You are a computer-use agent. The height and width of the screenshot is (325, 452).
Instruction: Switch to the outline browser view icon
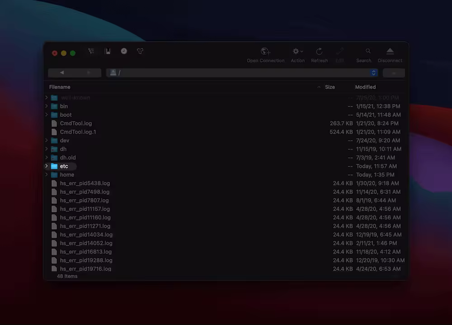[x=91, y=51]
